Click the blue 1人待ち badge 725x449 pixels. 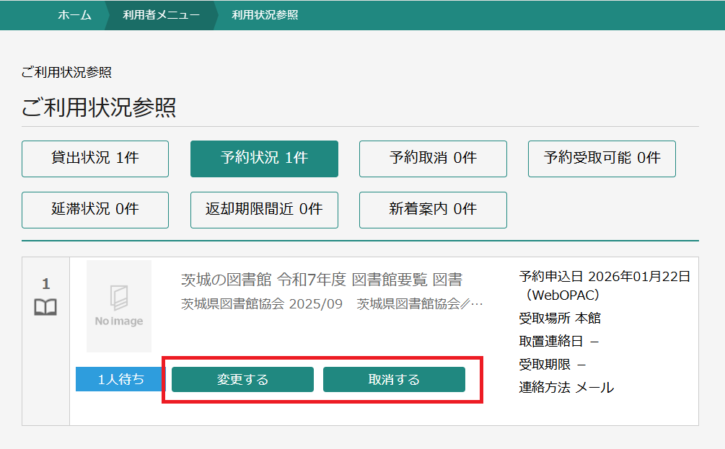[x=120, y=379]
